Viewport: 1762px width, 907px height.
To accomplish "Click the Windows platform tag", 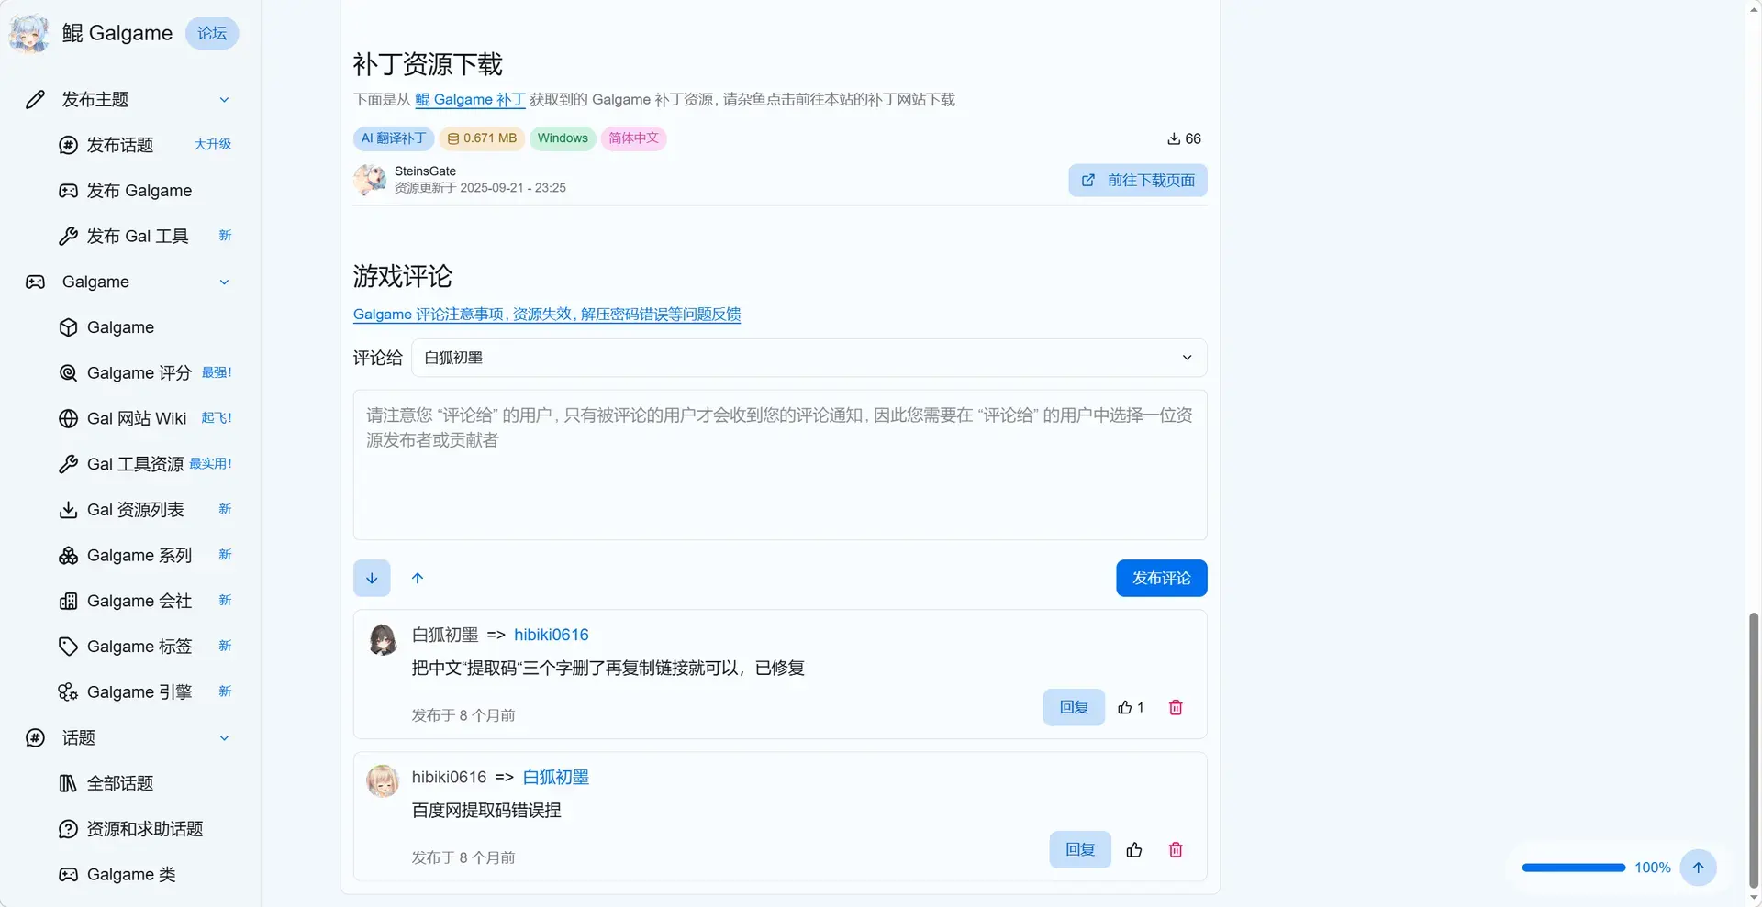I will click(x=563, y=138).
